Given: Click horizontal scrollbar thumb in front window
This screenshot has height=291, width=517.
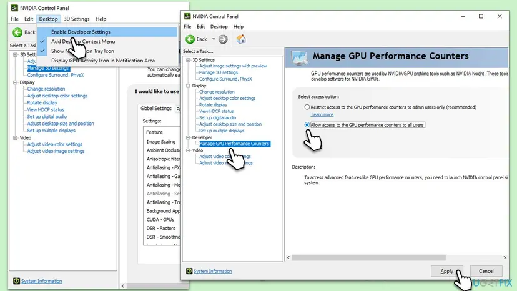Looking at the screenshot, I should click(x=368, y=257).
